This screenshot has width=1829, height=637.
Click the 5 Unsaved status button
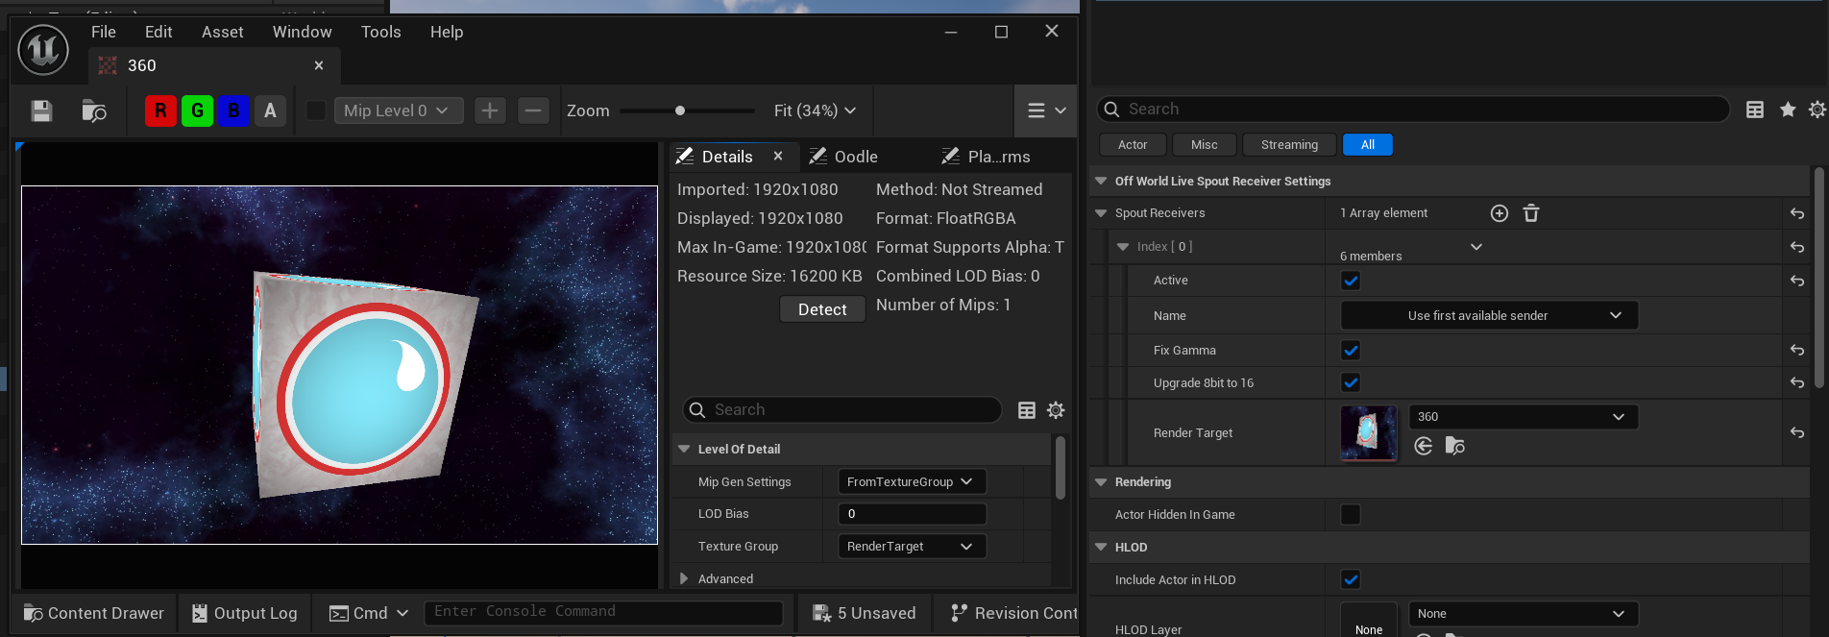point(865,613)
